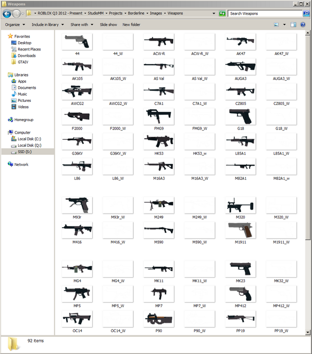Select the AWCG2 sniper image

[77, 91]
